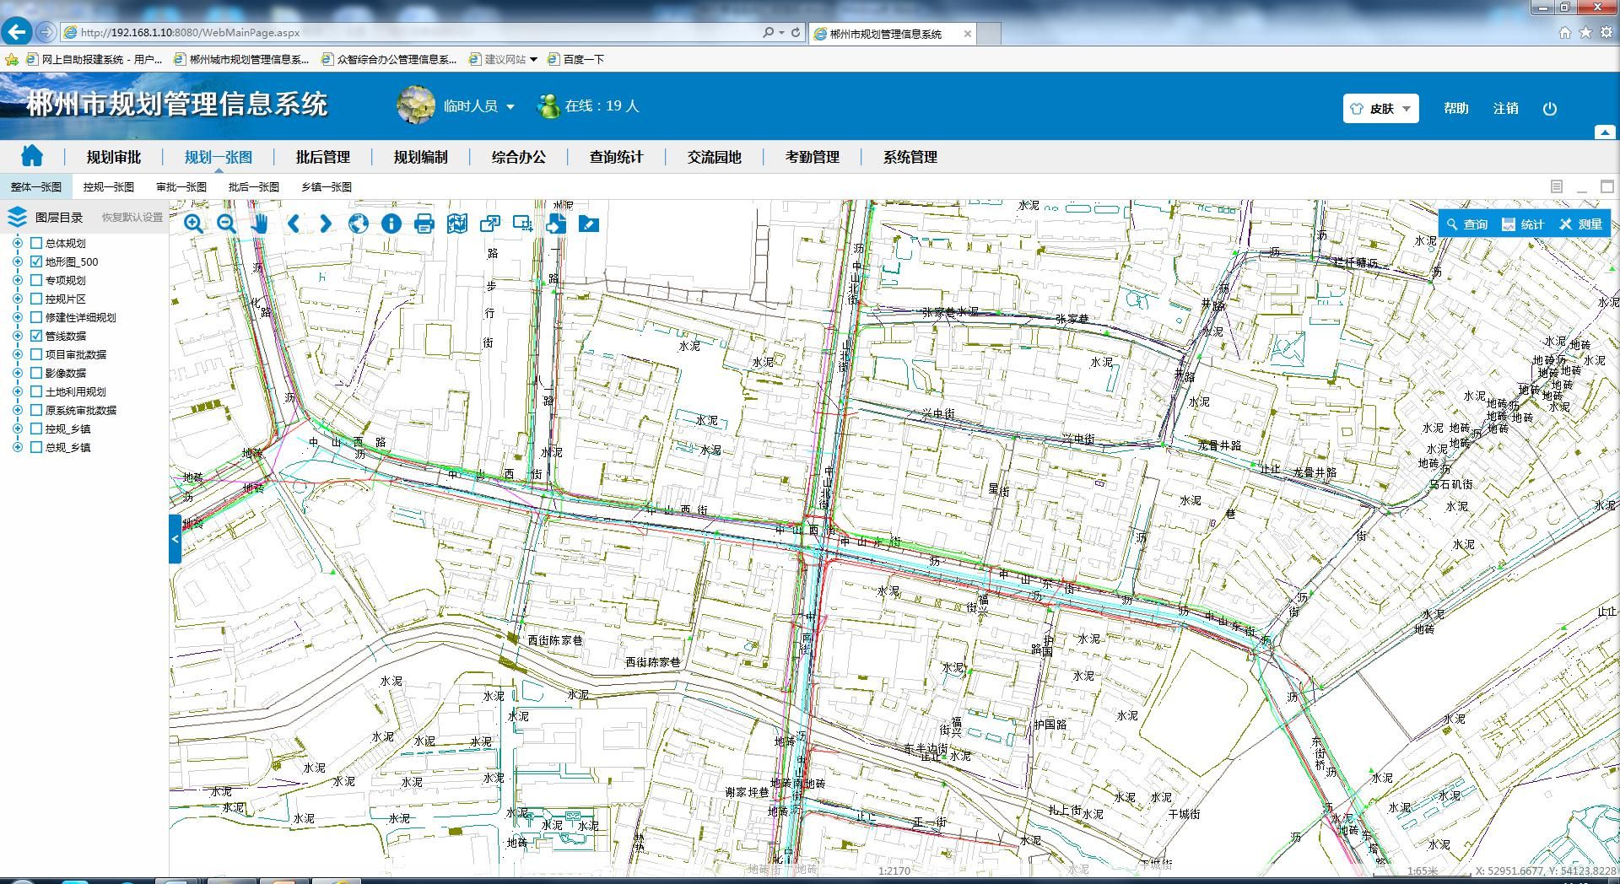Click the globe full-extent icon
This screenshot has height=884, width=1620.
(x=358, y=224)
